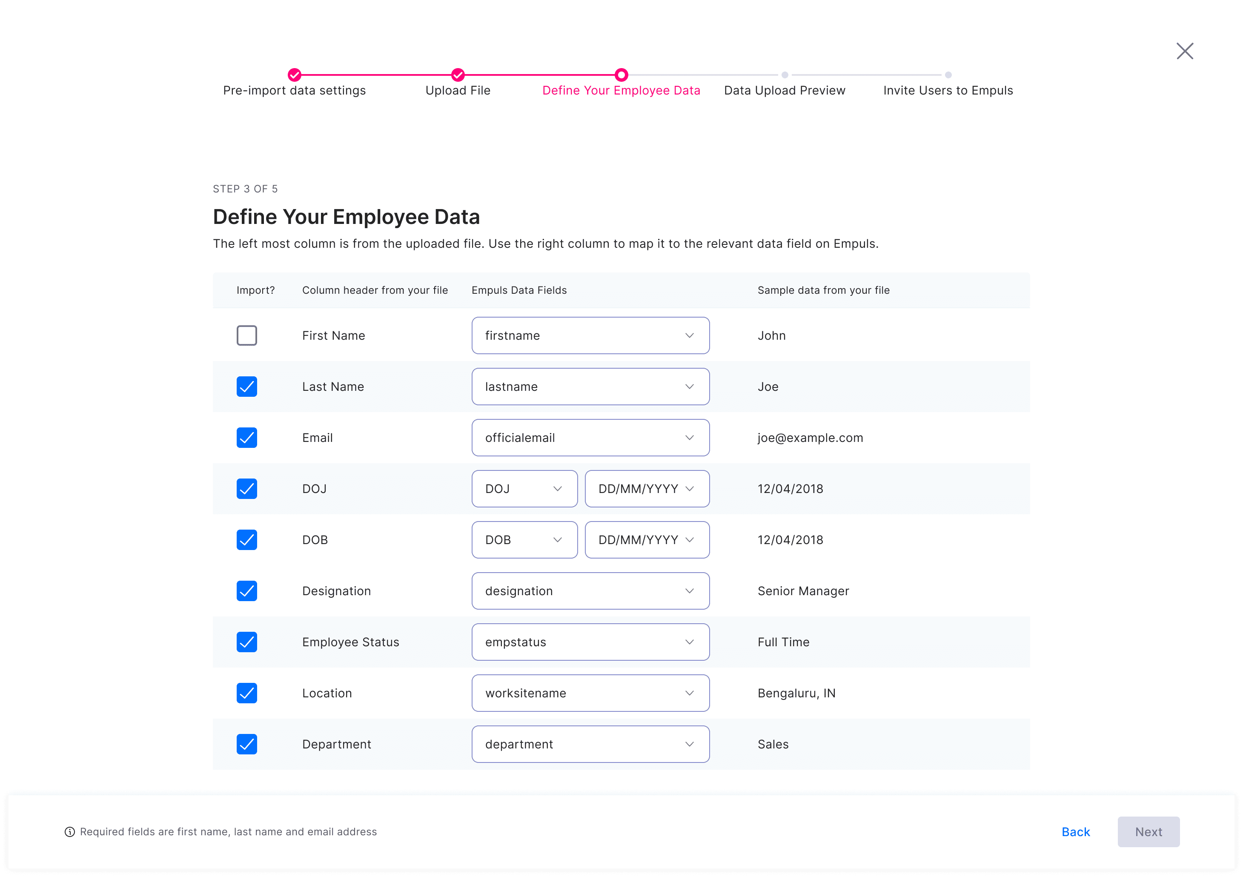Select the Define Your Employee Data step label
Screen dimensions: 1243x877
coord(621,90)
